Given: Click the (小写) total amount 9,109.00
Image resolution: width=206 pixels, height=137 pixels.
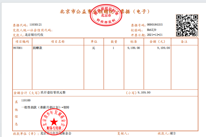Looking at the screenshot, I should pyautogui.click(x=144, y=92).
